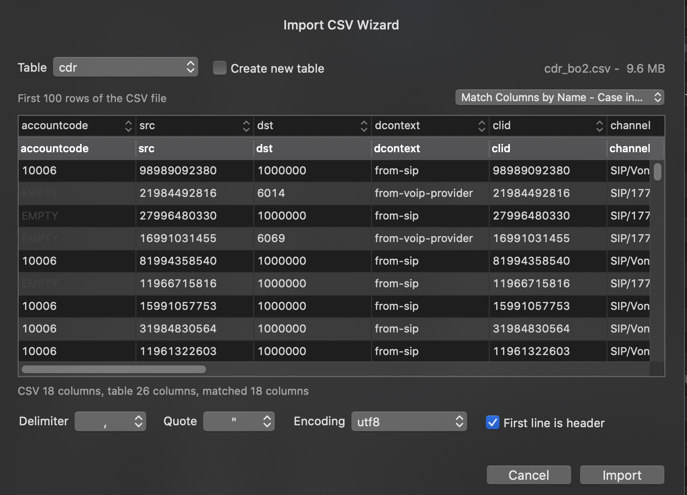This screenshot has height=495, width=687.
Task: Open the src column mapping selector
Action: pos(246,126)
